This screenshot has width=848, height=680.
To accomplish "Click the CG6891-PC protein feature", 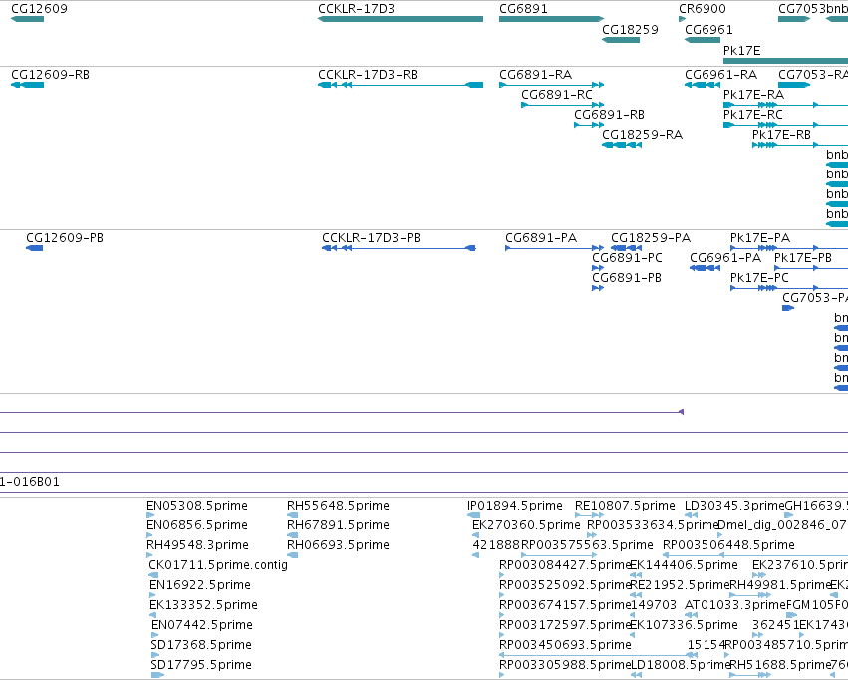I will (x=598, y=268).
